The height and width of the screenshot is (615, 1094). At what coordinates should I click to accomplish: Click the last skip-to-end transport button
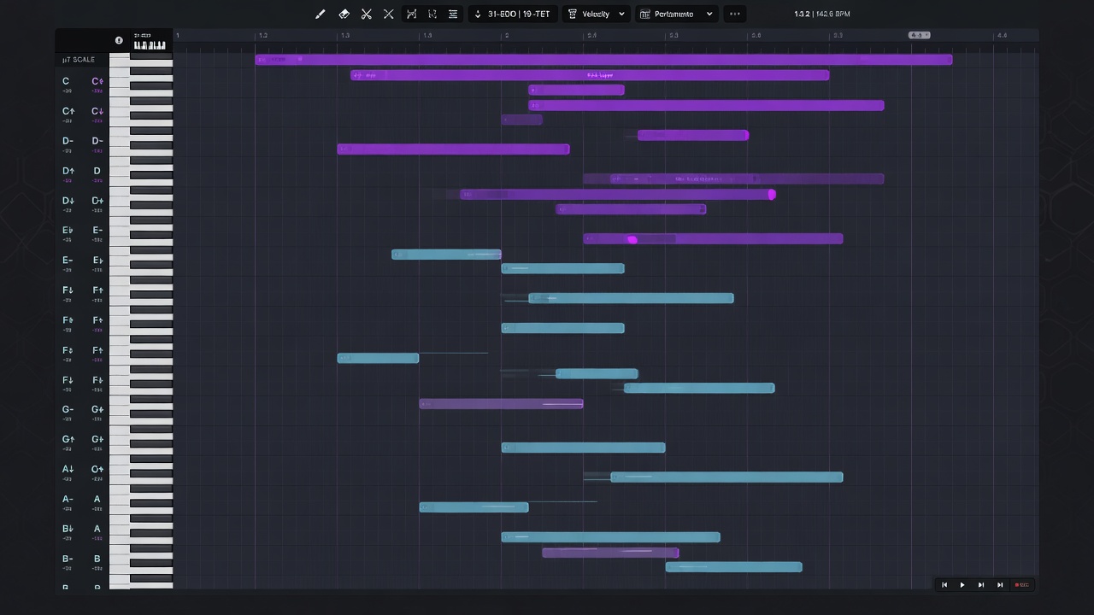(999, 585)
